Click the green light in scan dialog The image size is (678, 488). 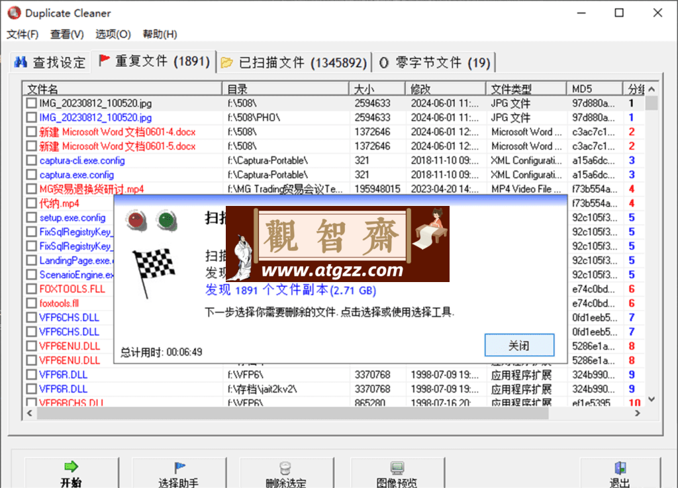(166, 220)
